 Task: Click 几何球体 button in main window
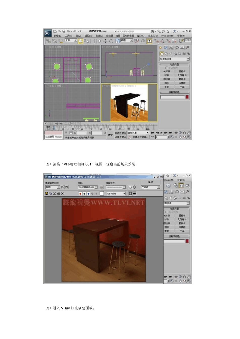182,75
